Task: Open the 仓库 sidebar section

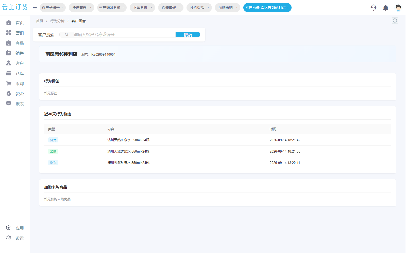Action: 15,73
